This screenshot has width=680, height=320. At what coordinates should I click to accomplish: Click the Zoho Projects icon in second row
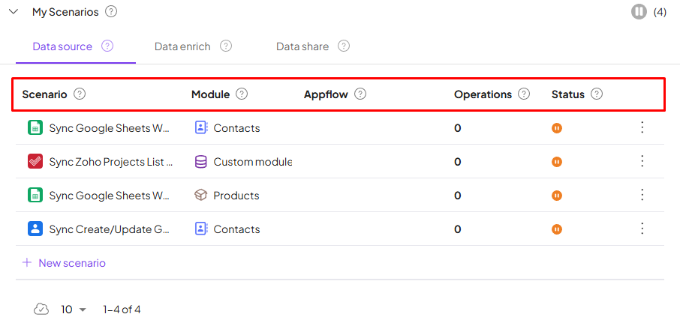pyautogui.click(x=35, y=162)
